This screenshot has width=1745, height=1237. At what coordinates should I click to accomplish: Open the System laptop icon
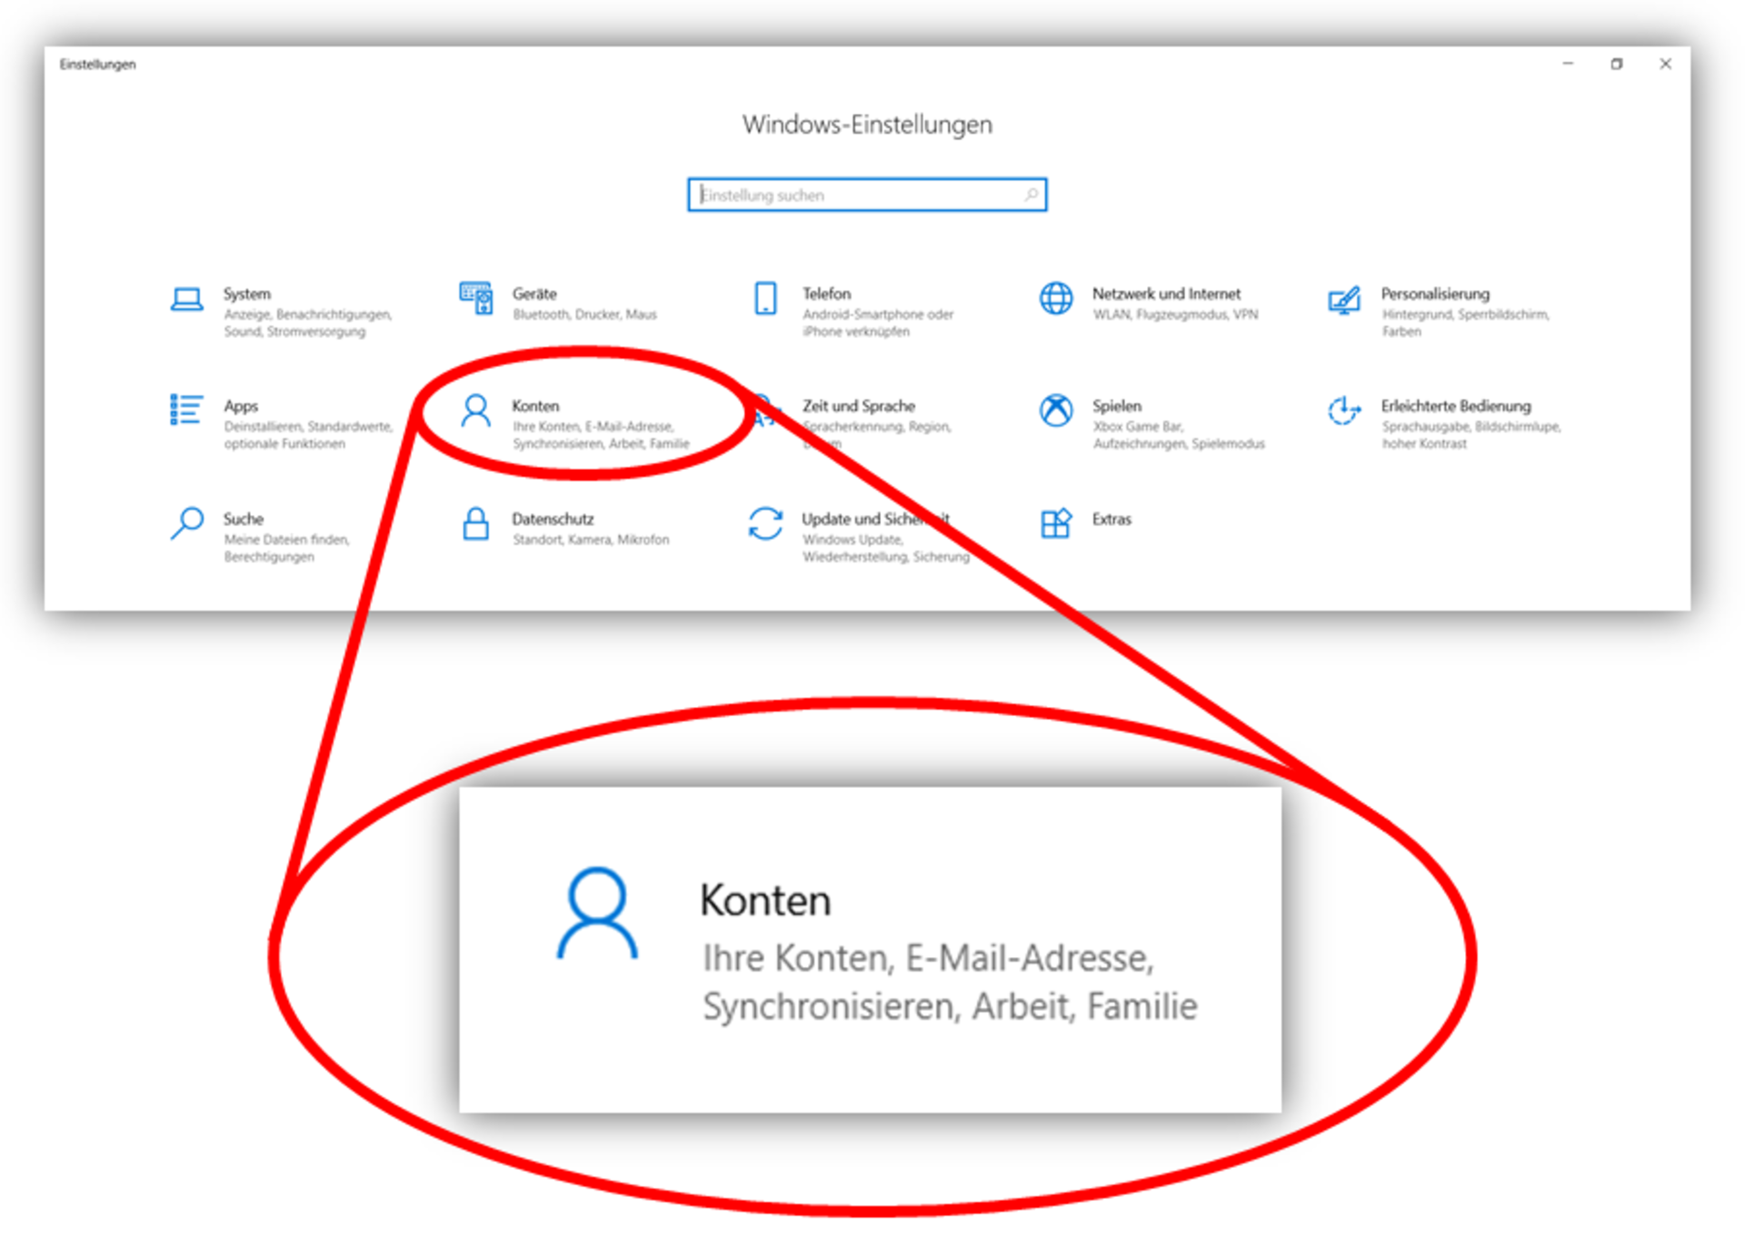(187, 299)
